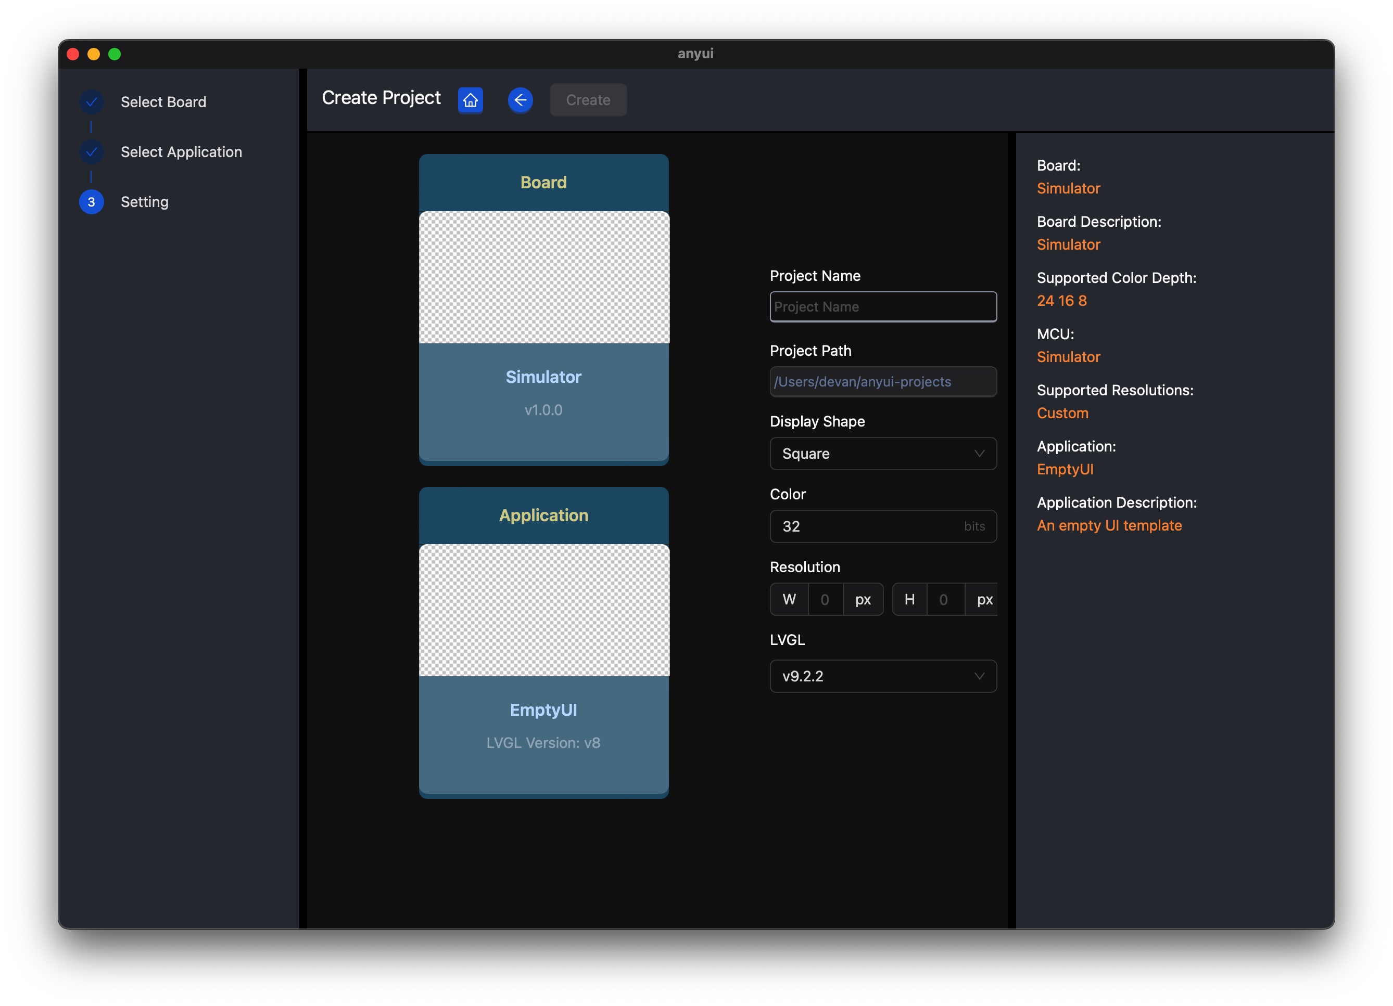The image size is (1393, 1006).
Task: Click the Simulator board card thumbnail
Action: coord(544,277)
